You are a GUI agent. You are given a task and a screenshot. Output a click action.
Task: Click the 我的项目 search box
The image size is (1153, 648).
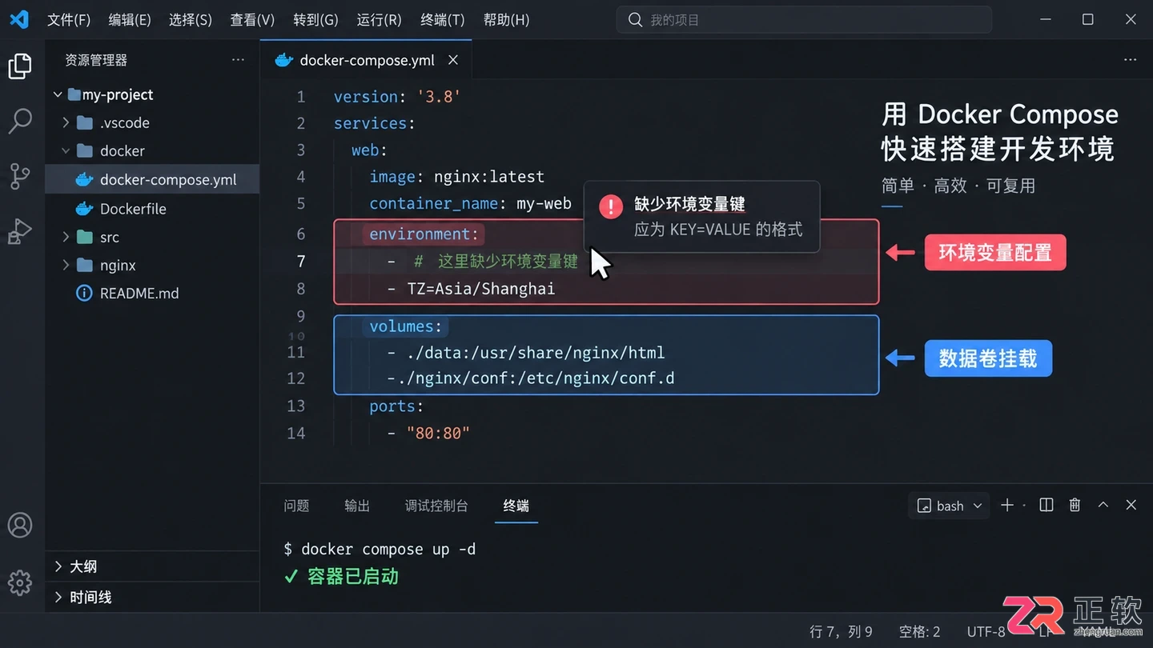pos(804,20)
